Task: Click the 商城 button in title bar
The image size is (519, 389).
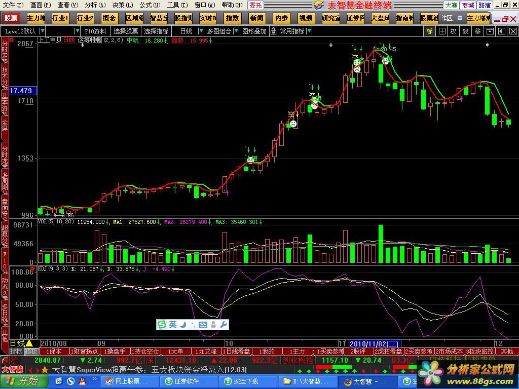Action: coord(468,5)
